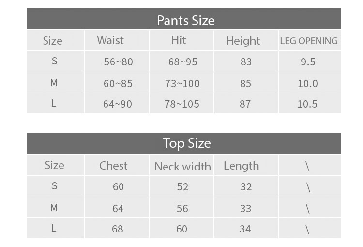Viewport: 363px width, 247px height.
Task: Click length value 34 in Top table
Action: [x=246, y=228]
